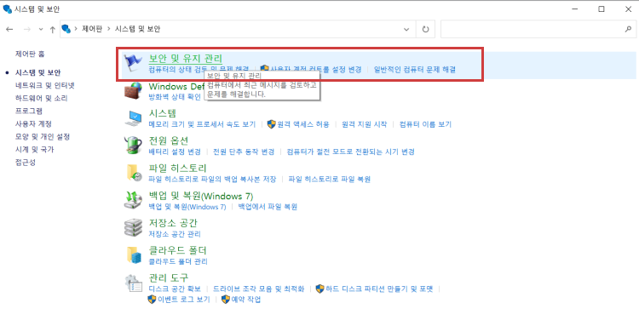Open 네트워크 및 인터넷 category
The height and width of the screenshot is (326, 639).
[x=45, y=85]
